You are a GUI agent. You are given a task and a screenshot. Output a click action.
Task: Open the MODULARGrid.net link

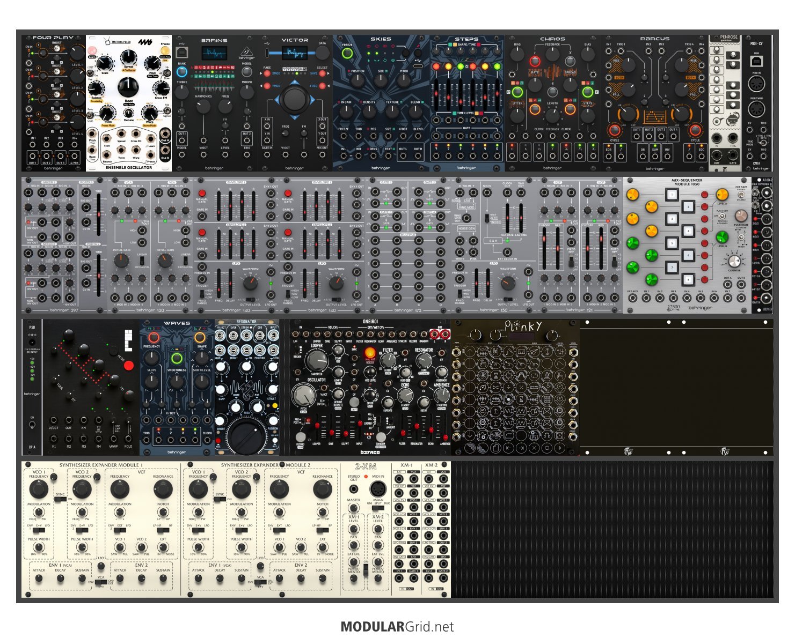point(397,626)
